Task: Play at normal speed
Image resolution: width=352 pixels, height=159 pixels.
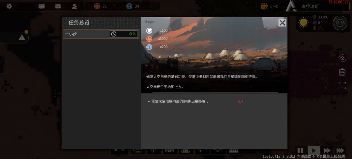Action: pyautogui.click(x=314, y=151)
